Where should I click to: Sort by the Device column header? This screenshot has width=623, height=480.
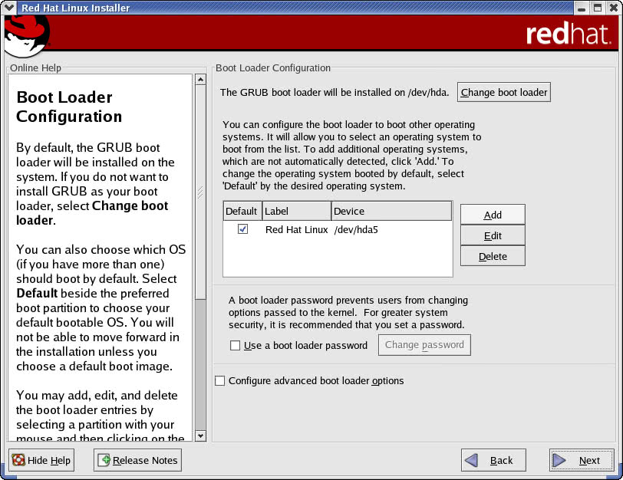pyautogui.click(x=392, y=211)
